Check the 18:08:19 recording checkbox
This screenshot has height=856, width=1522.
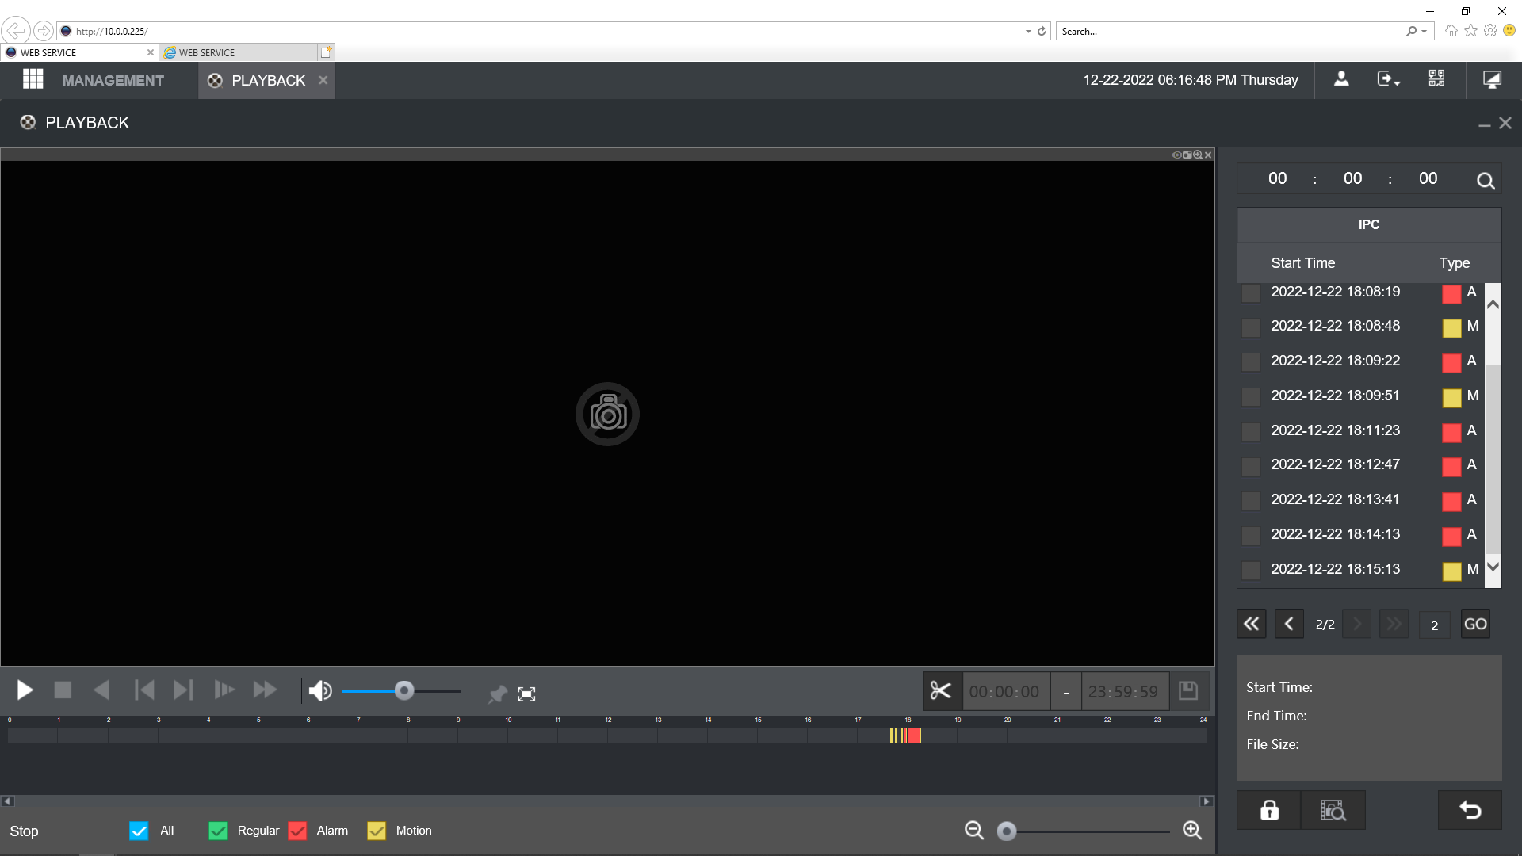1251,293
